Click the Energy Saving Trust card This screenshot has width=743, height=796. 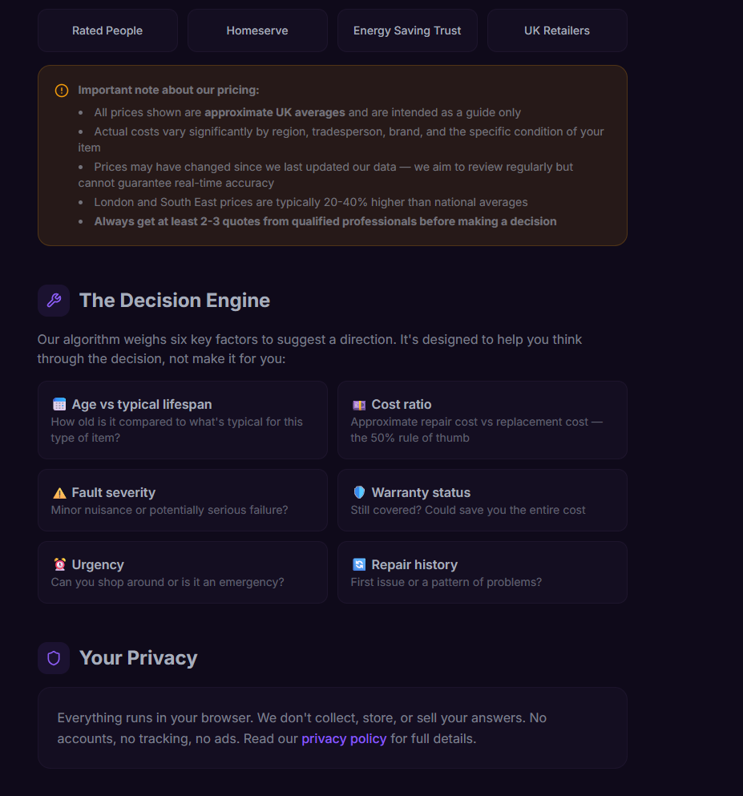point(407,30)
